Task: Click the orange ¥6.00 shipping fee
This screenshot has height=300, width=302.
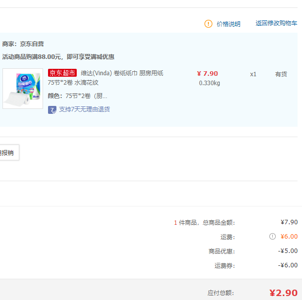Action: [x=289, y=236]
